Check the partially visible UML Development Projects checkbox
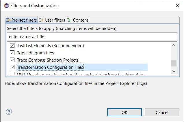The width and height of the screenshot is (184, 122). click(12, 73)
